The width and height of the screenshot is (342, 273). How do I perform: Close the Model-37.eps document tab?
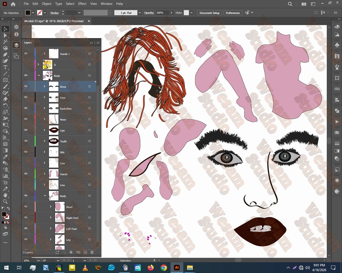[x=89, y=21]
